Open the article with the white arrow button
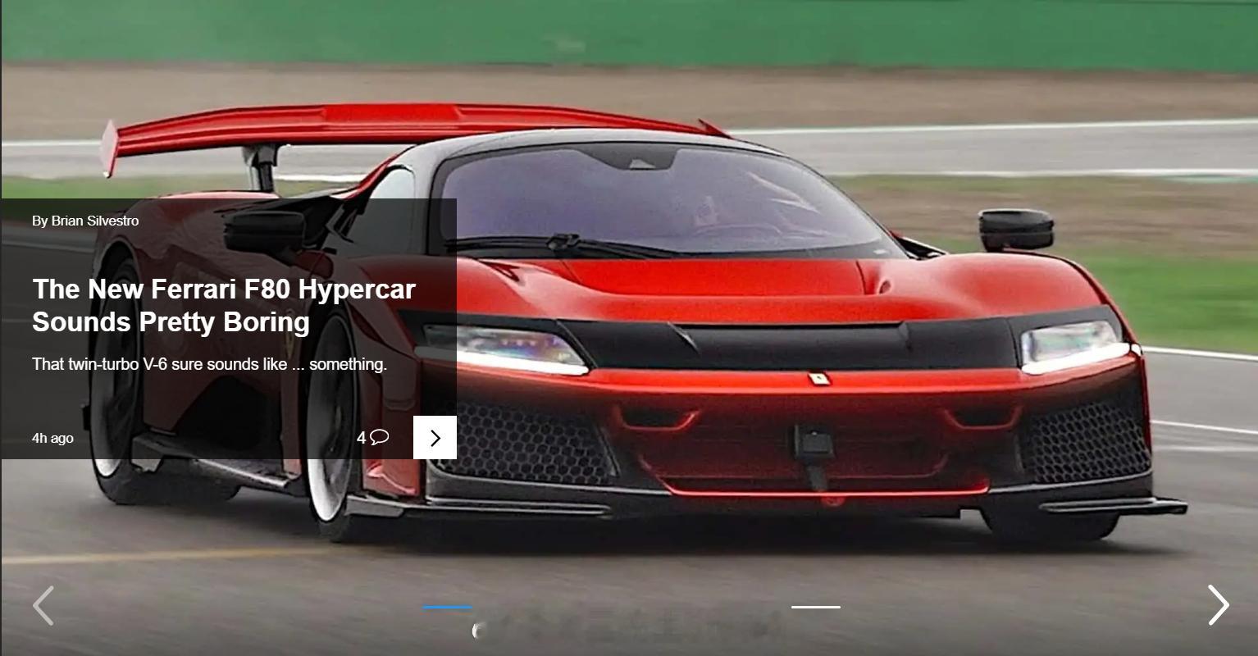Screen dimensions: 1258x656 pos(435,438)
